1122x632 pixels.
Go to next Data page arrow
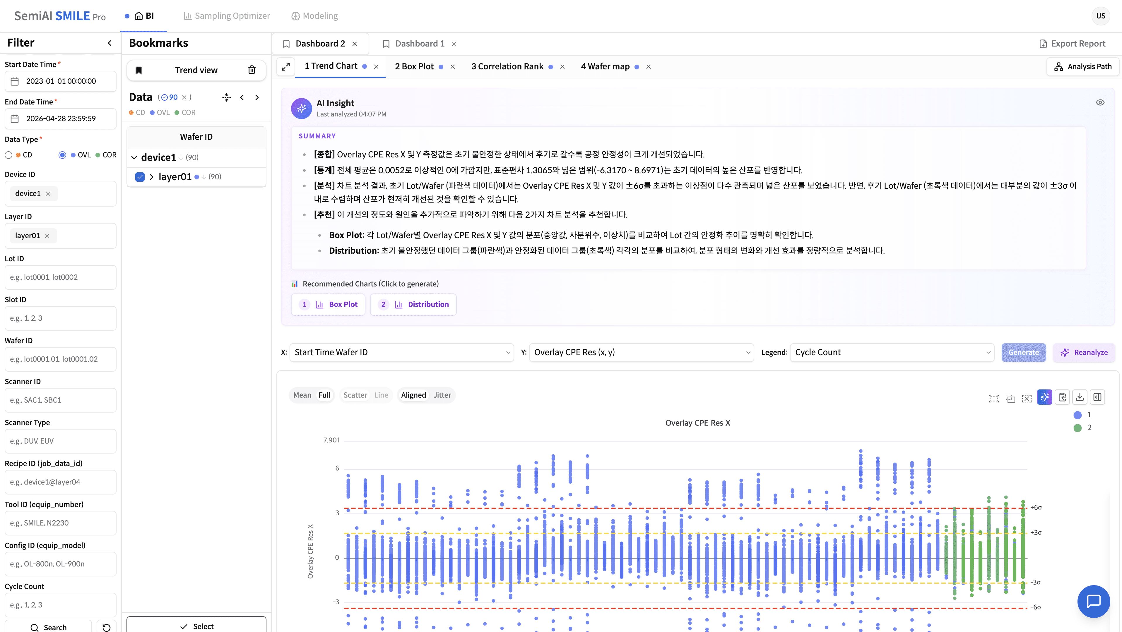pos(257,97)
